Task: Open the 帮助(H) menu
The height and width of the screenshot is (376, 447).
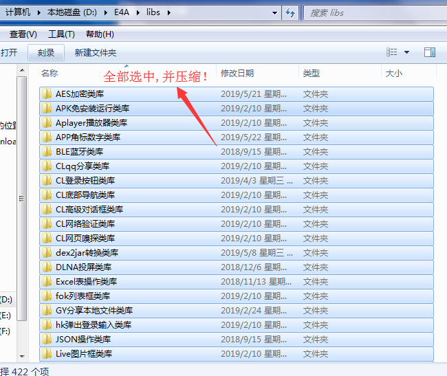Action: (x=100, y=34)
